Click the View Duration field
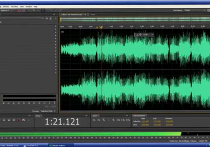The width and height of the screenshot is (210, 147). click(x=169, y=125)
